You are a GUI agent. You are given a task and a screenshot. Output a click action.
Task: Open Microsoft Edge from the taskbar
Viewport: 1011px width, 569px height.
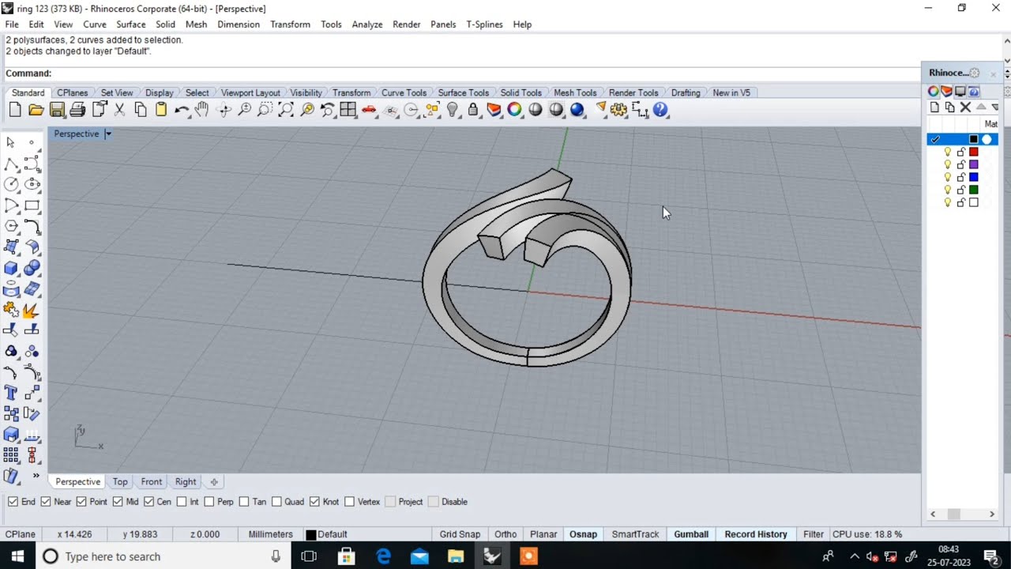pos(383,556)
